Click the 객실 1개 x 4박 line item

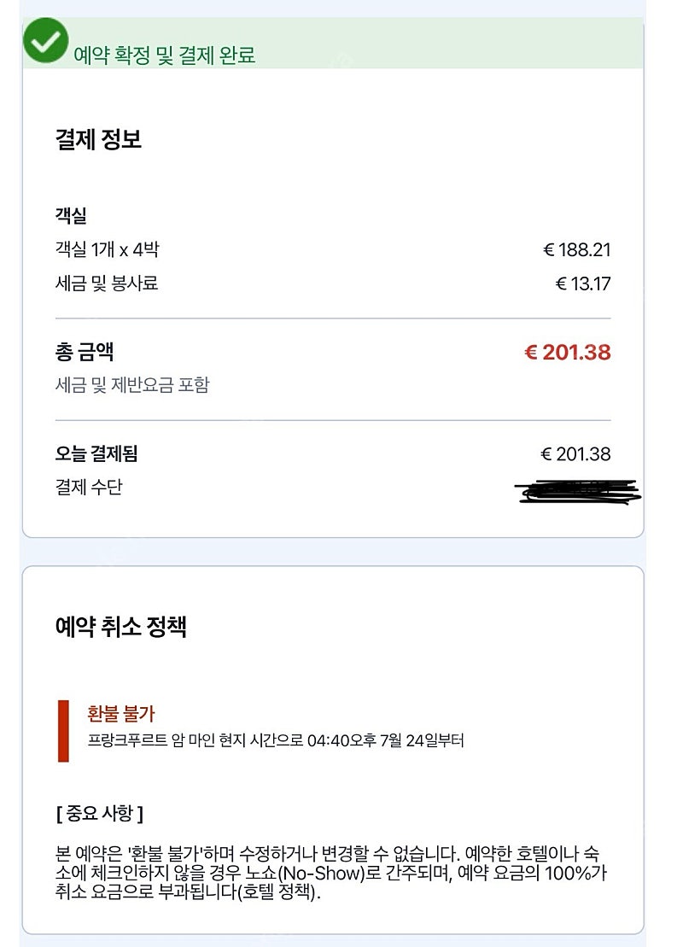click(107, 249)
